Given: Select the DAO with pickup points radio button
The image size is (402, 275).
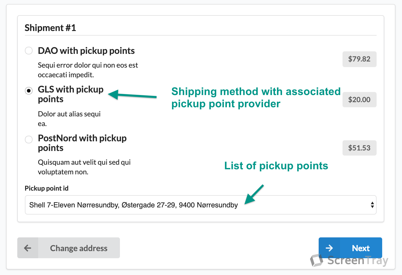Looking at the screenshot, I should (x=29, y=51).
